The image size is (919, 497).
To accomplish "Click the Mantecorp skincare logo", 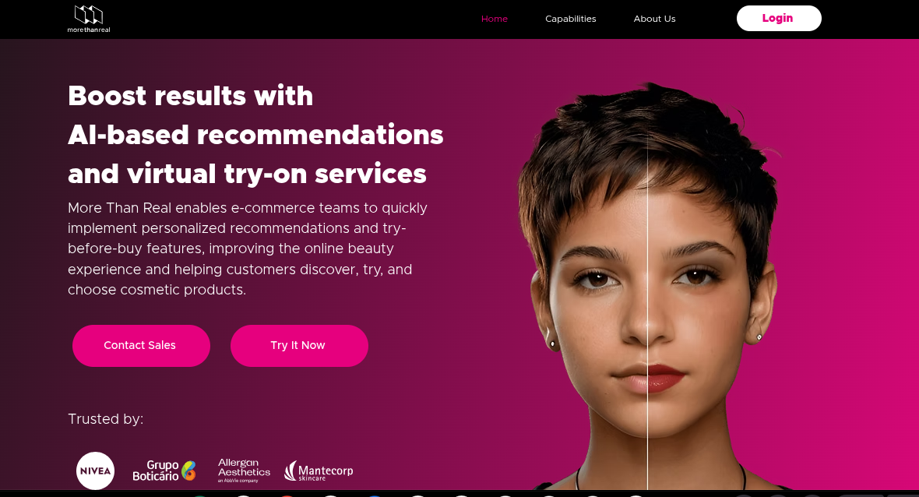I will 319,471.
